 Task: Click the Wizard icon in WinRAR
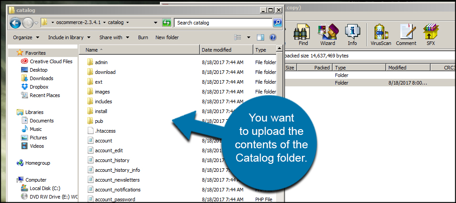[327, 35]
